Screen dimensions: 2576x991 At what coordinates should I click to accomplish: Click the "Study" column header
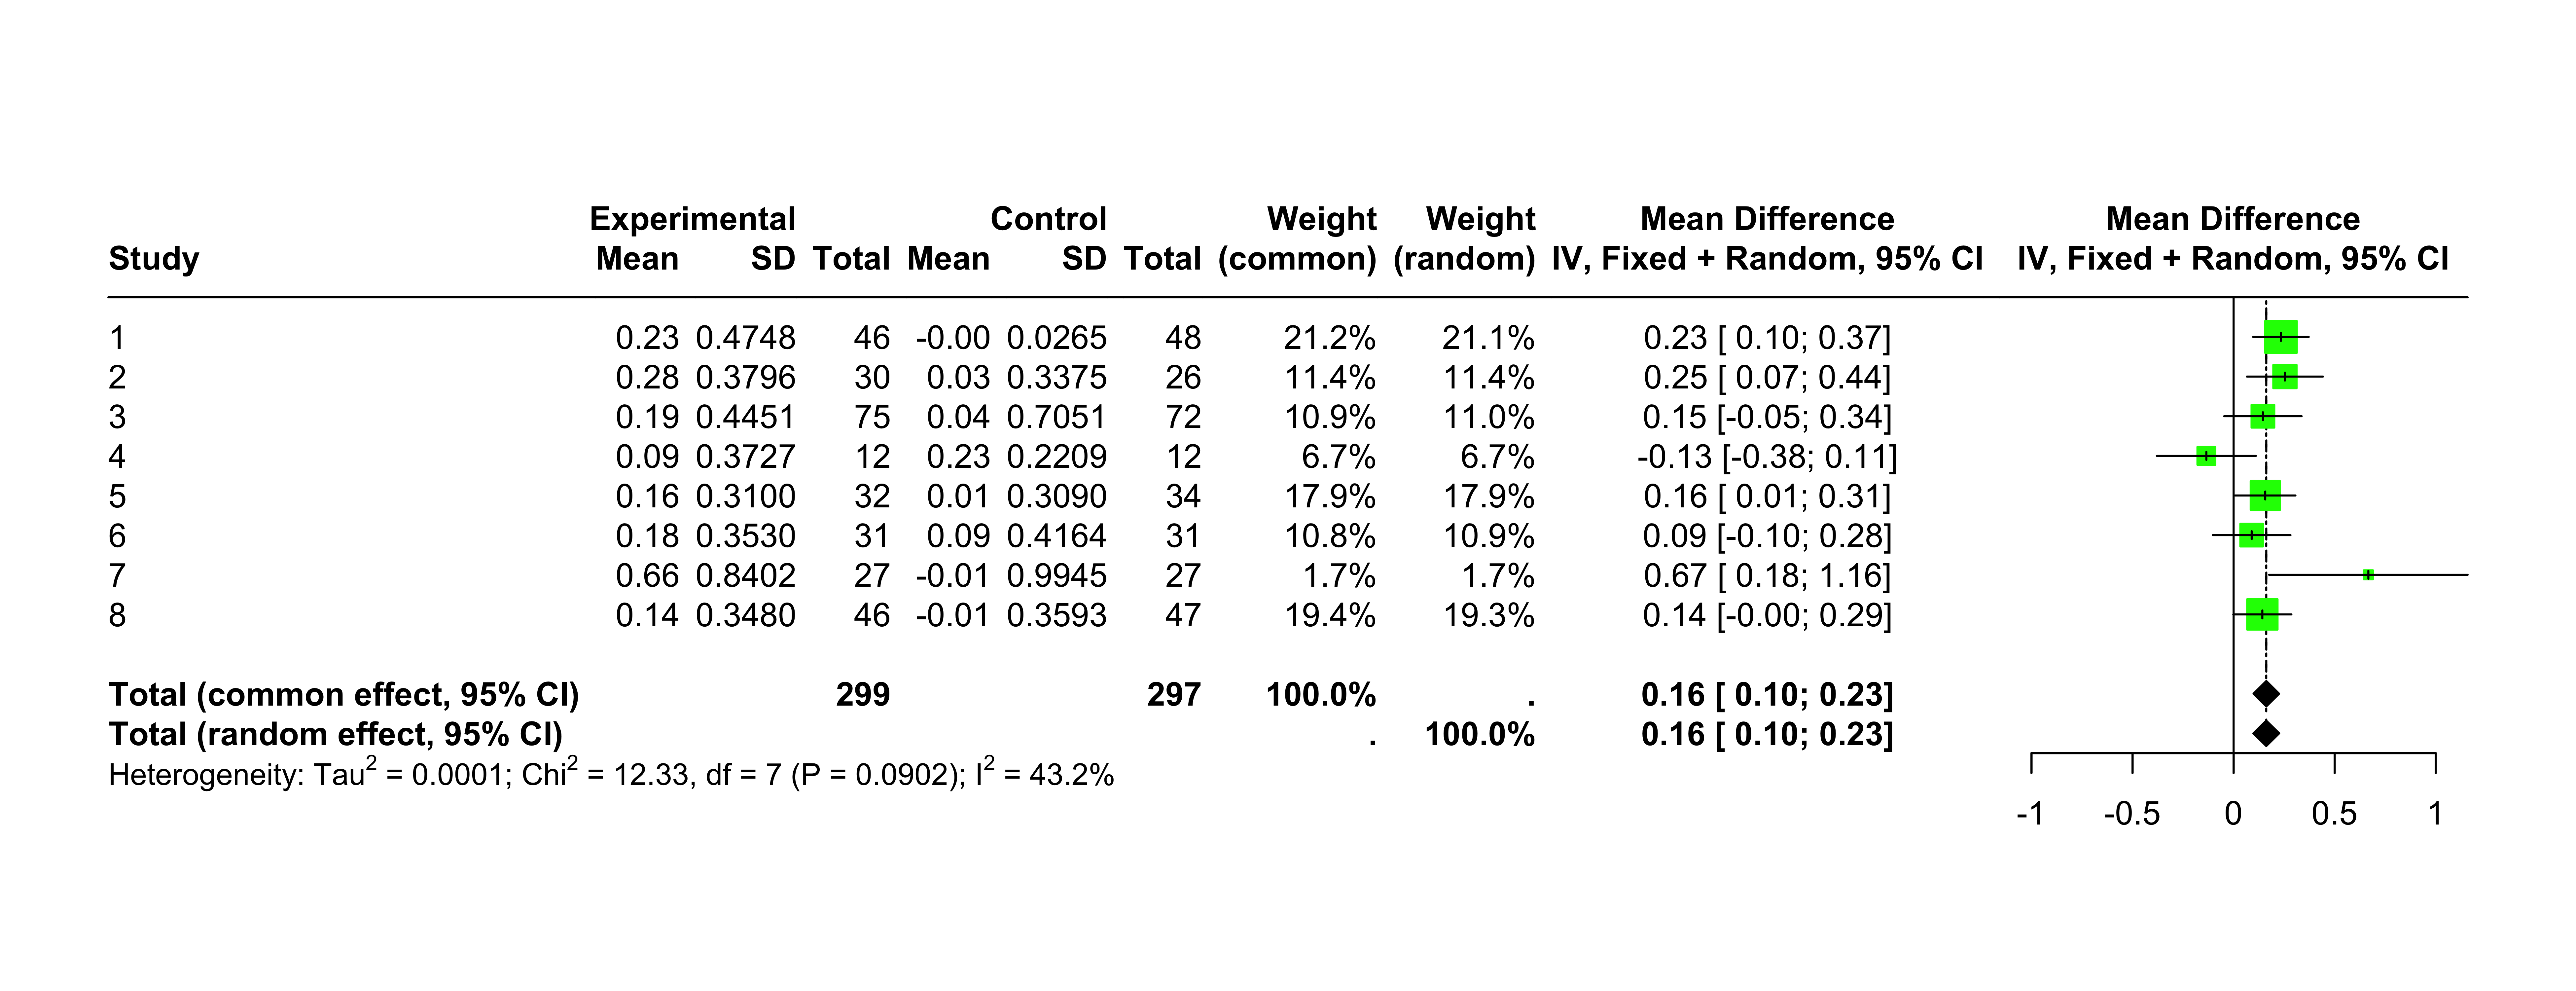pos(154,259)
